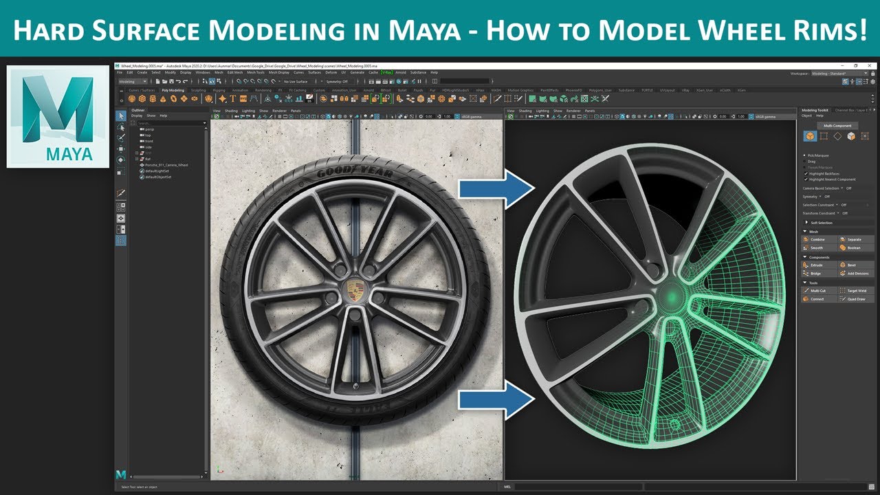Image resolution: width=880 pixels, height=495 pixels.
Task: Click the Bridge button
Action: point(818,273)
